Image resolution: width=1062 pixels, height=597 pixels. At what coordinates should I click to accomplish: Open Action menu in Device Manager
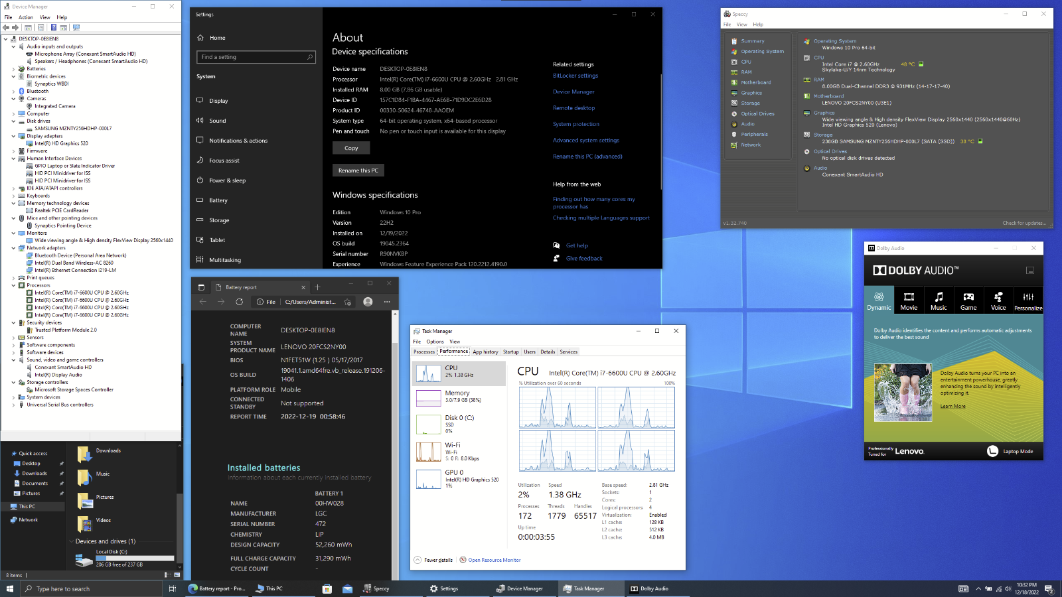(x=26, y=17)
